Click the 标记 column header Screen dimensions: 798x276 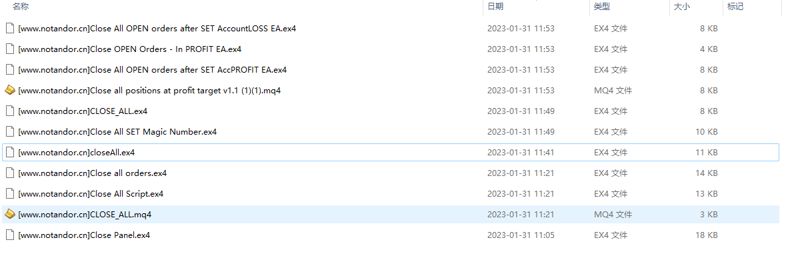[735, 7]
